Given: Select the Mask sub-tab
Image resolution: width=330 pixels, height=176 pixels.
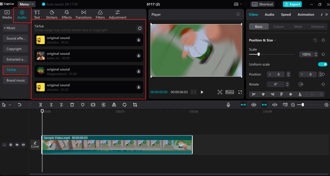Looking at the screenshot, I should tap(298, 27).
